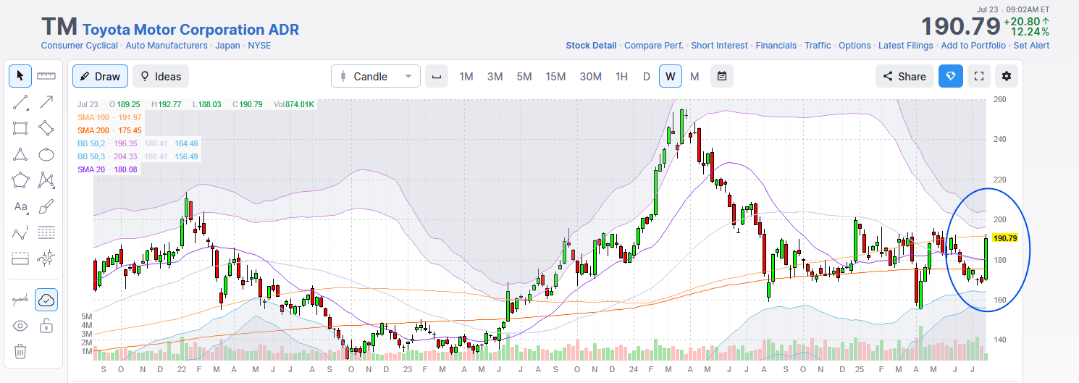The width and height of the screenshot is (1079, 383).
Task: Click the blue diamond premium icon
Action: (951, 76)
